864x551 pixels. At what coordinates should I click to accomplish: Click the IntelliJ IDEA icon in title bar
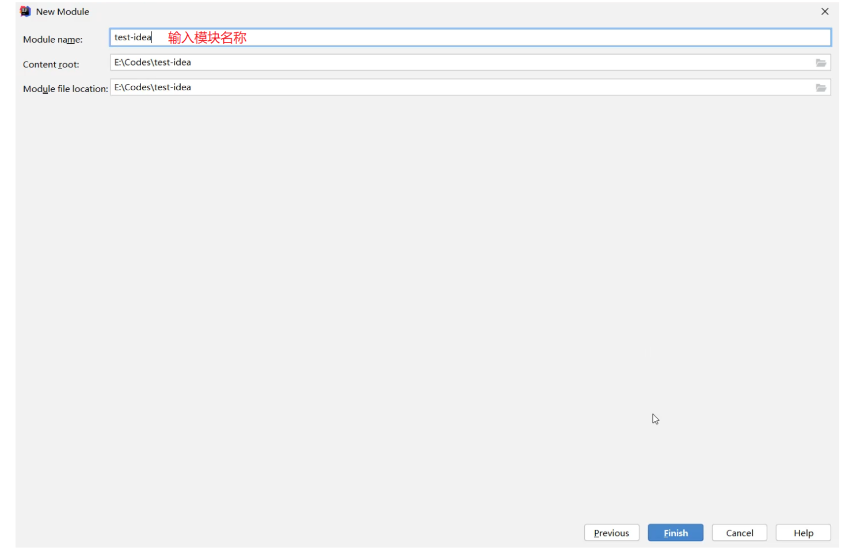click(x=25, y=12)
